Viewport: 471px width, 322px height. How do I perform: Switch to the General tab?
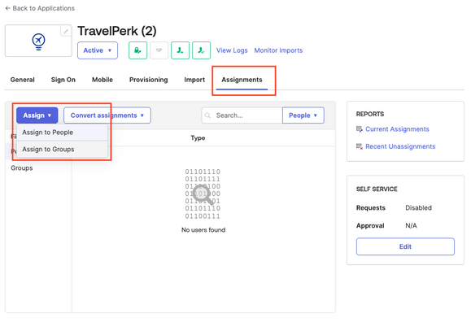(x=23, y=80)
